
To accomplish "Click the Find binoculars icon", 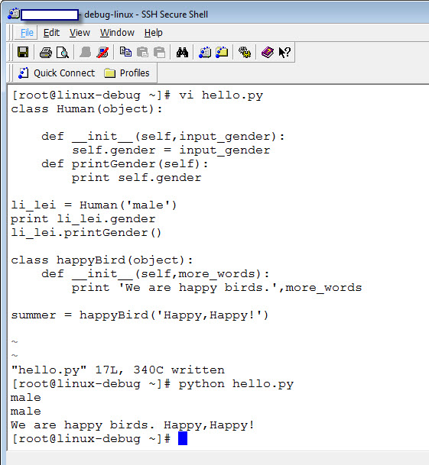I will [x=182, y=53].
